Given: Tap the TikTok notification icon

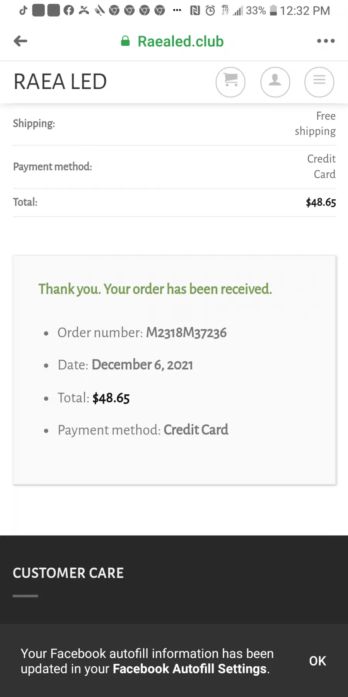Looking at the screenshot, I should (23, 10).
